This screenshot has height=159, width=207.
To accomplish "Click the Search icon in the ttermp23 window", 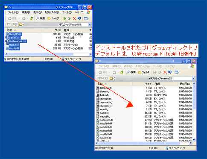I will coord(131,72).
